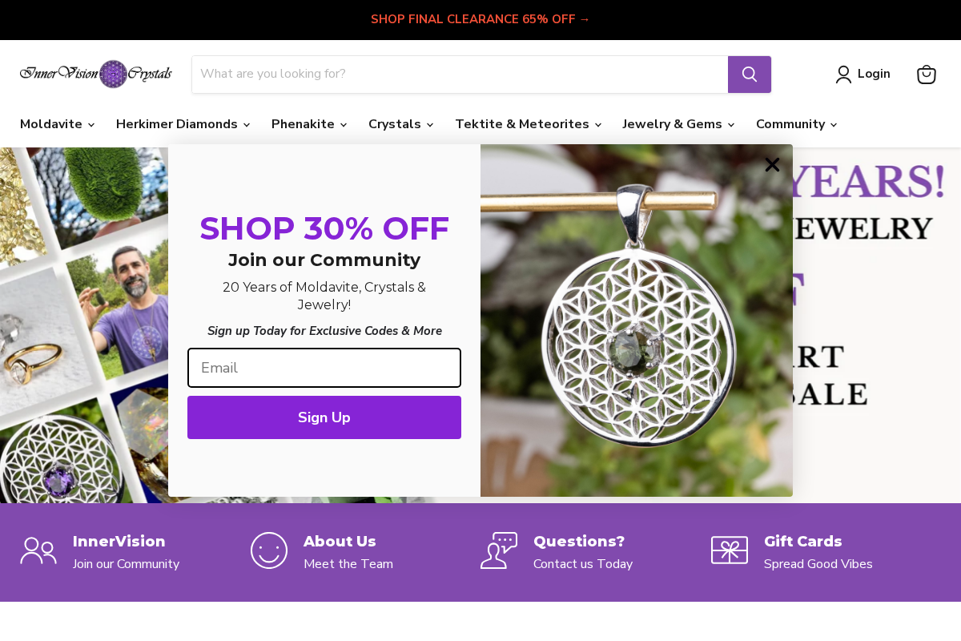Click the Inner Vision Crystals logo
961x641 pixels.
[x=95, y=74]
